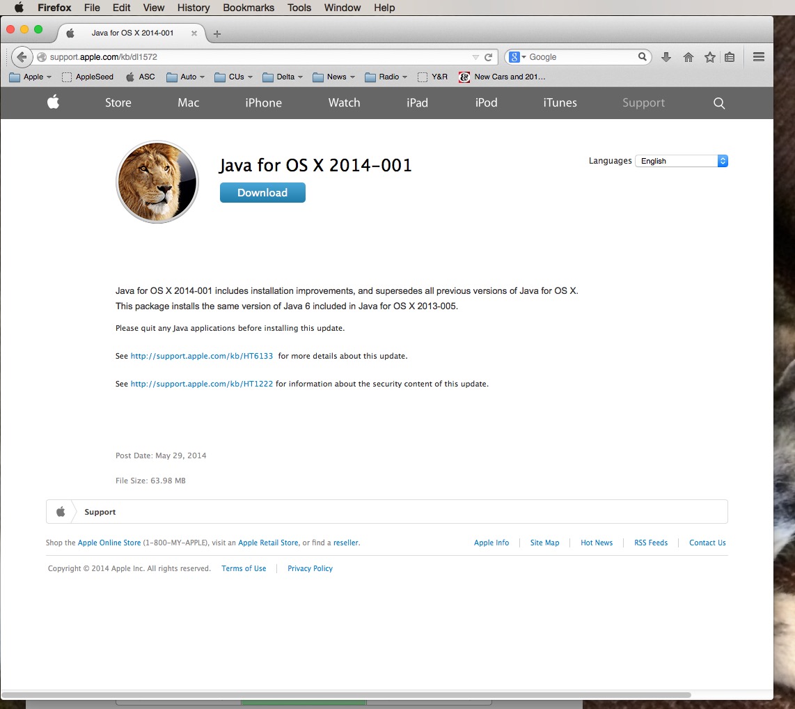Screen dimensions: 795x709
Task: Go to Mac in Apple navigation
Action: (188, 102)
